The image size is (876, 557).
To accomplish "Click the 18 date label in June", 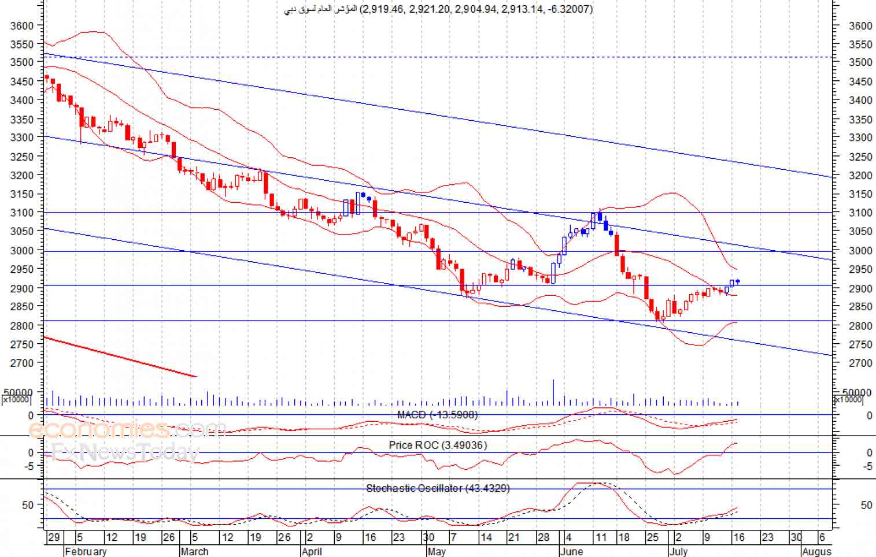I will 624,537.
